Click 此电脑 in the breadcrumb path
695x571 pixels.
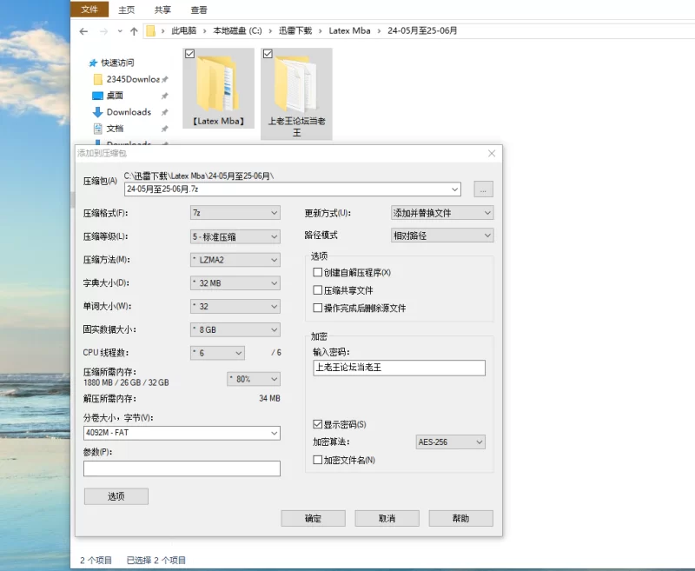(184, 30)
